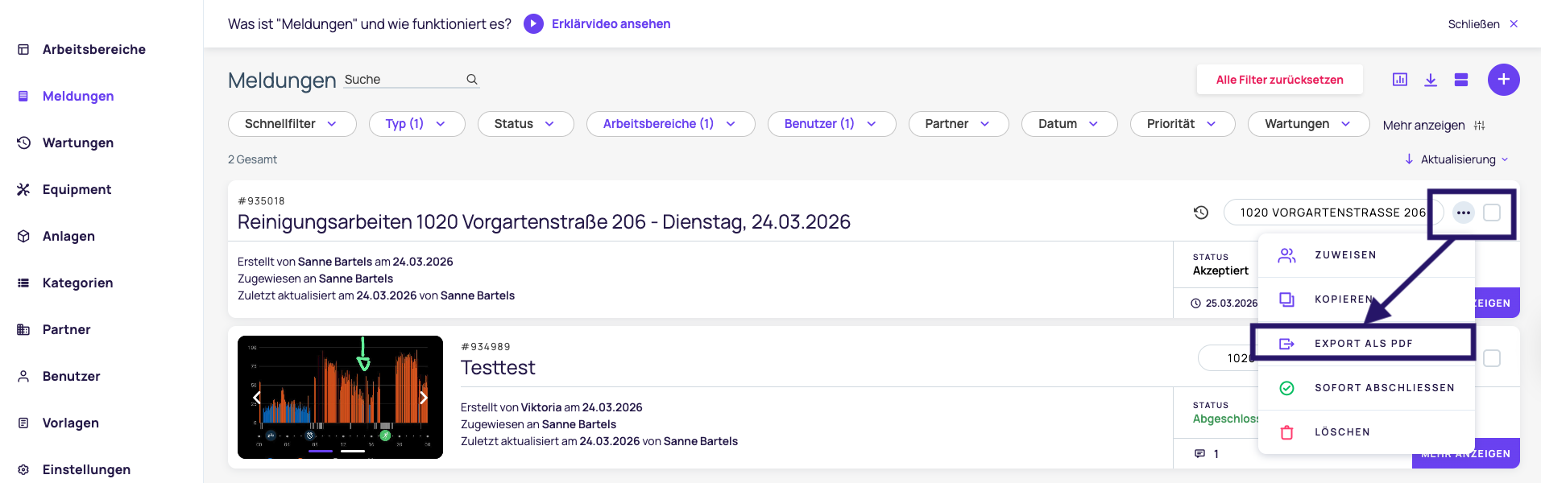
Task: Switch layout with the list view icon
Action: [1461, 80]
